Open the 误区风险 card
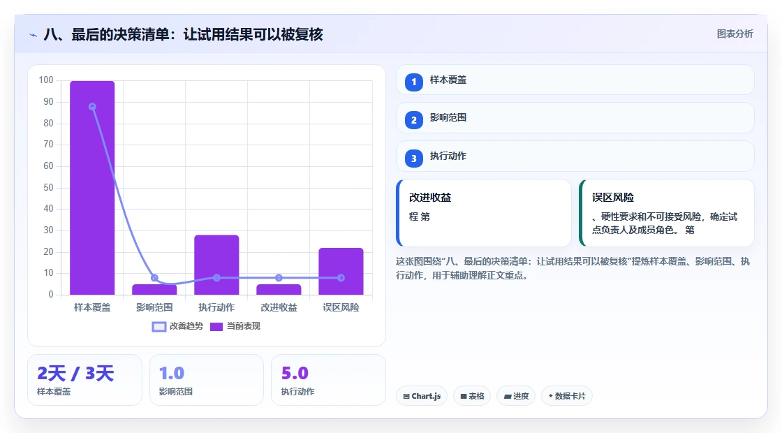 click(x=667, y=213)
